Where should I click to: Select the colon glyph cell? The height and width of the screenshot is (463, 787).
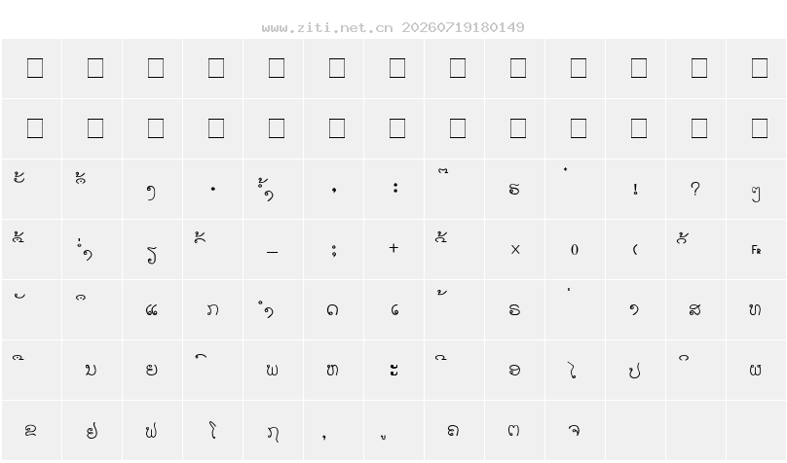click(394, 190)
